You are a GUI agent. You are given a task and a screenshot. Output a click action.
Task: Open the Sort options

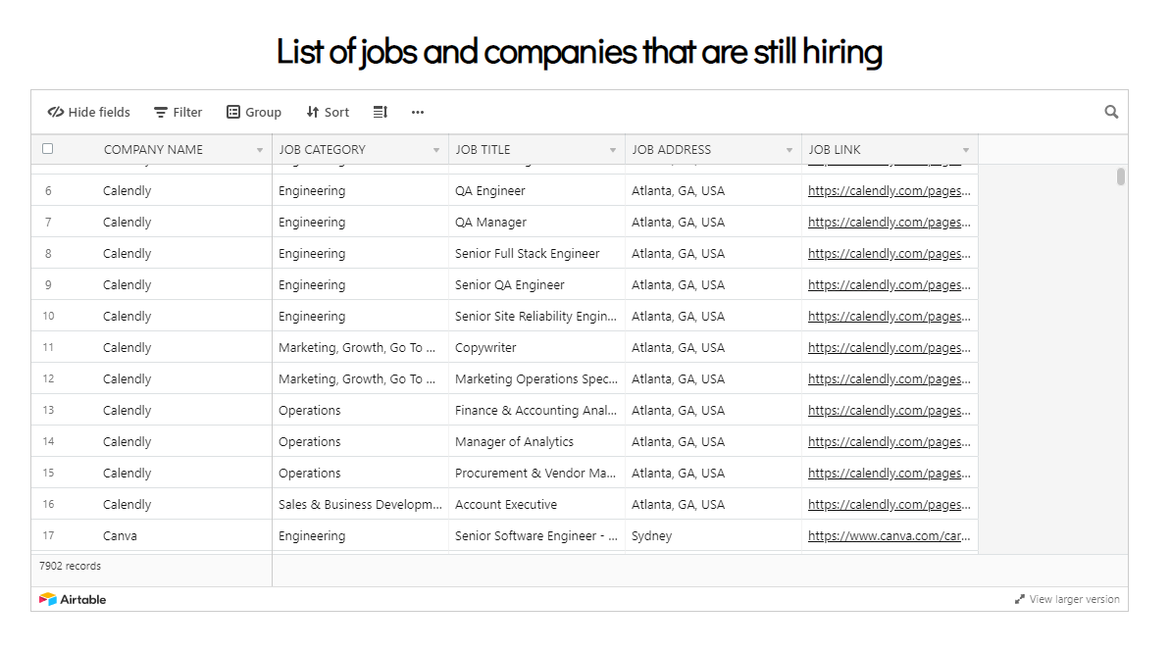(x=327, y=112)
